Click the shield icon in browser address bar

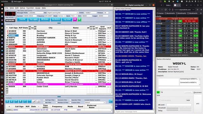[x=170, y=9]
